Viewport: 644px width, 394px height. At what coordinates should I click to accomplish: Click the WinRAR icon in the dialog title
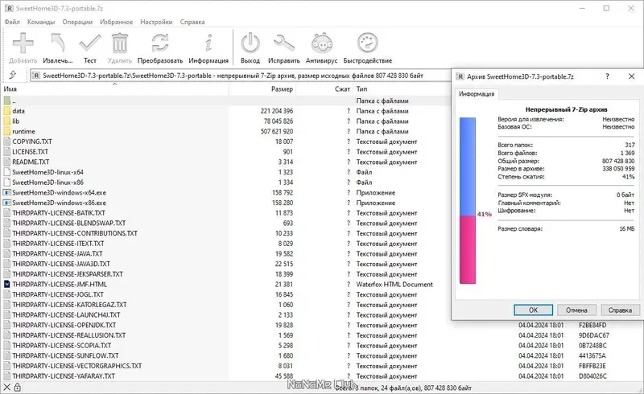pyautogui.click(x=460, y=76)
